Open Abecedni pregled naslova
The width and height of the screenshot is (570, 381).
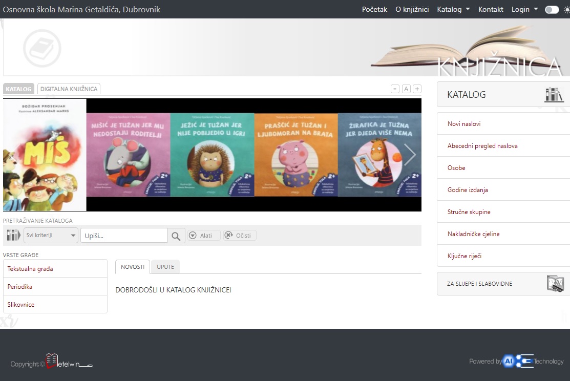point(482,146)
